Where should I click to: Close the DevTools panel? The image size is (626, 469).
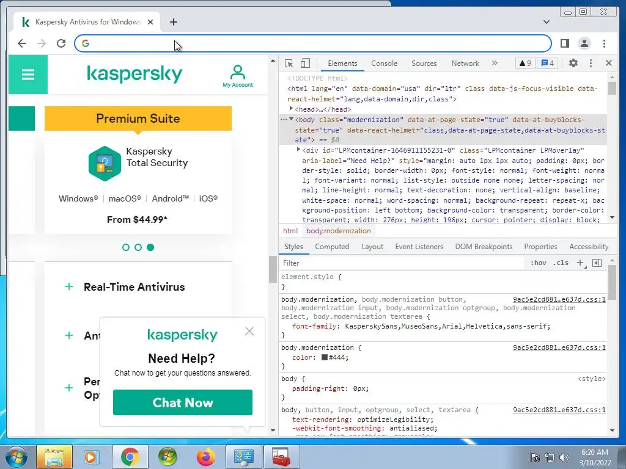pyautogui.click(x=608, y=63)
